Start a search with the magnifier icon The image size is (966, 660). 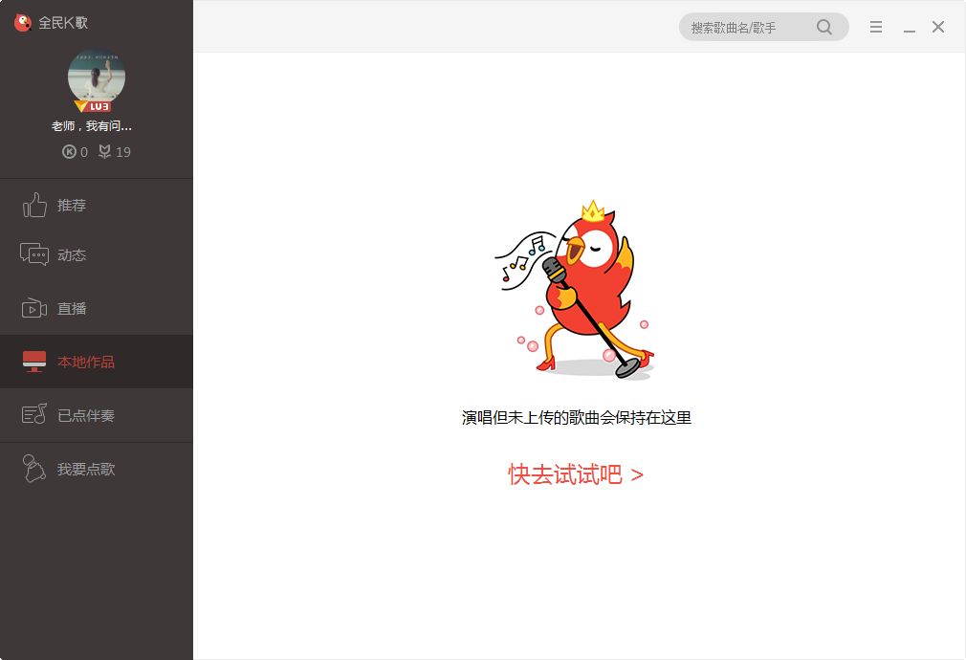click(823, 27)
